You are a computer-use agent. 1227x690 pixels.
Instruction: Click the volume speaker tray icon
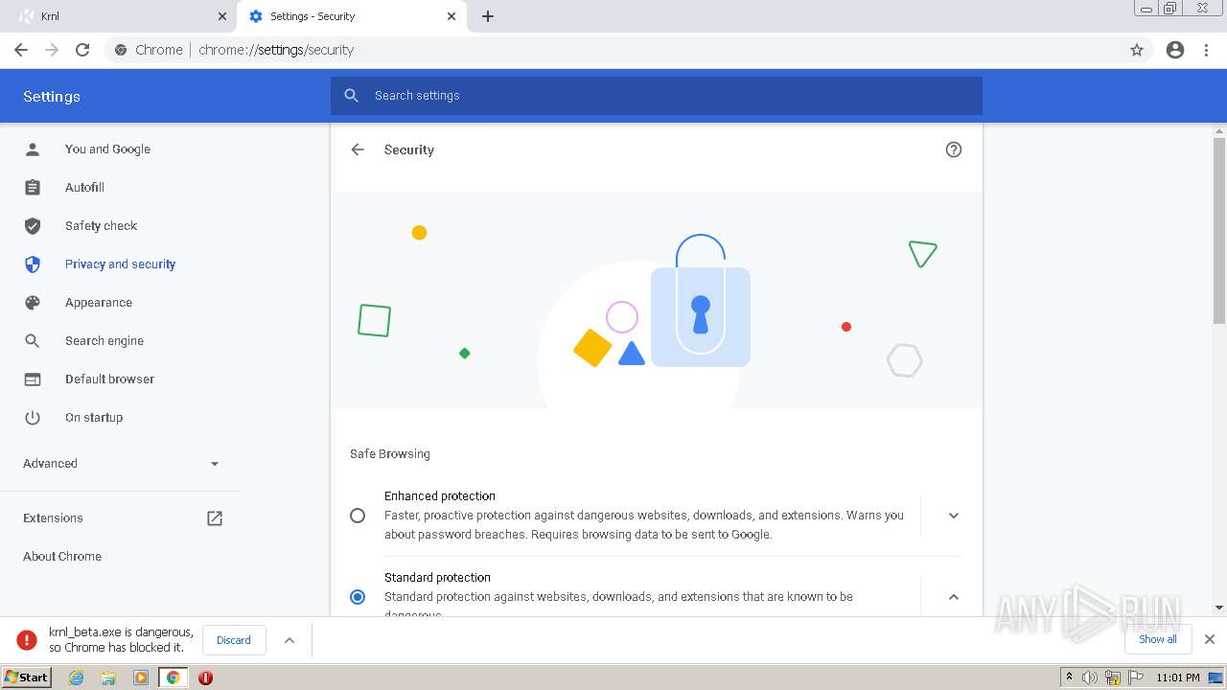point(1089,678)
